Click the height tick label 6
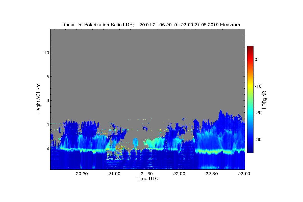The height and width of the screenshot is (202, 303). tap(47, 100)
